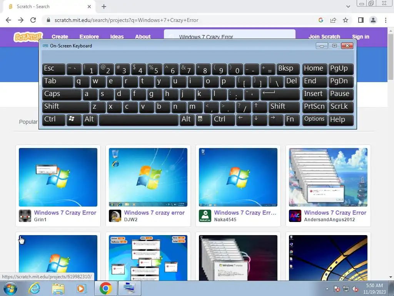The height and width of the screenshot is (296, 394).
Task: Click the browser back arrow
Action: click(8, 20)
